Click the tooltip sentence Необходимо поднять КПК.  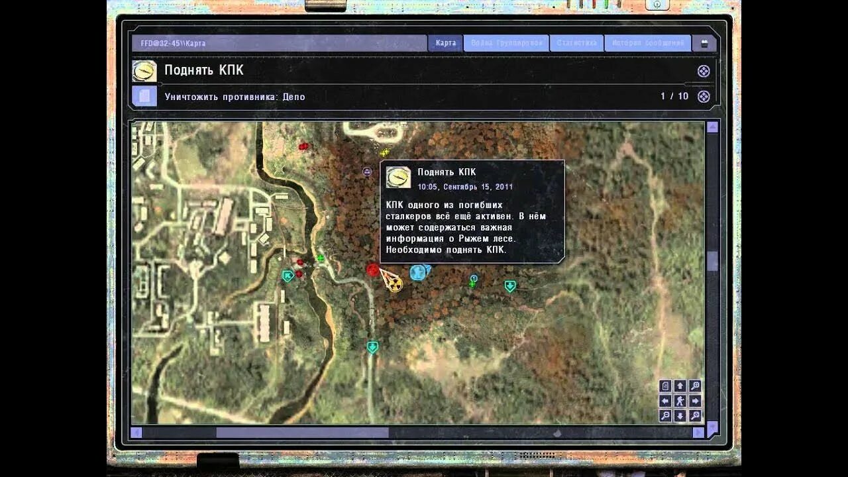coord(446,250)
